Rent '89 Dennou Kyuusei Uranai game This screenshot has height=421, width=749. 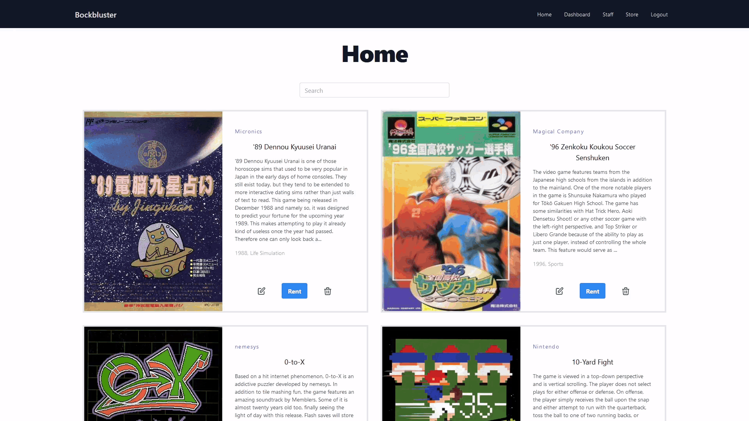coord(295,291)
